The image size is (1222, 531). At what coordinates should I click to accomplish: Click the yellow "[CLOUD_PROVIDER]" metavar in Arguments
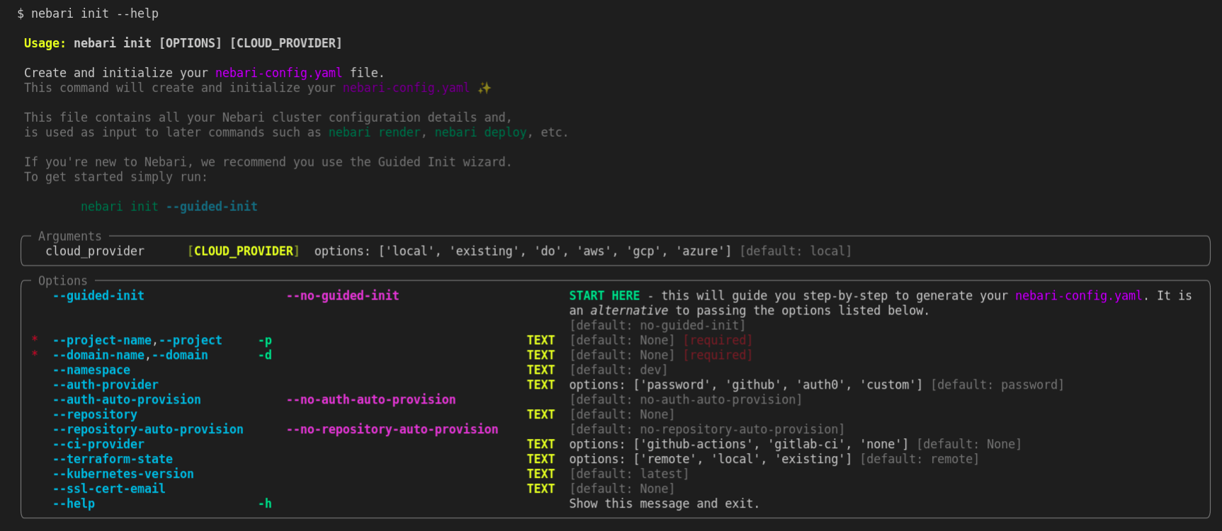coord(244,251)
